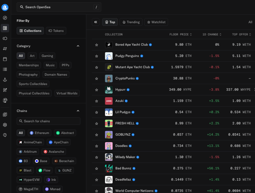This screenshot has width=255, height=193.
Task: Collapse the filter panel with double-chevron button
Action: coord(96,22)
